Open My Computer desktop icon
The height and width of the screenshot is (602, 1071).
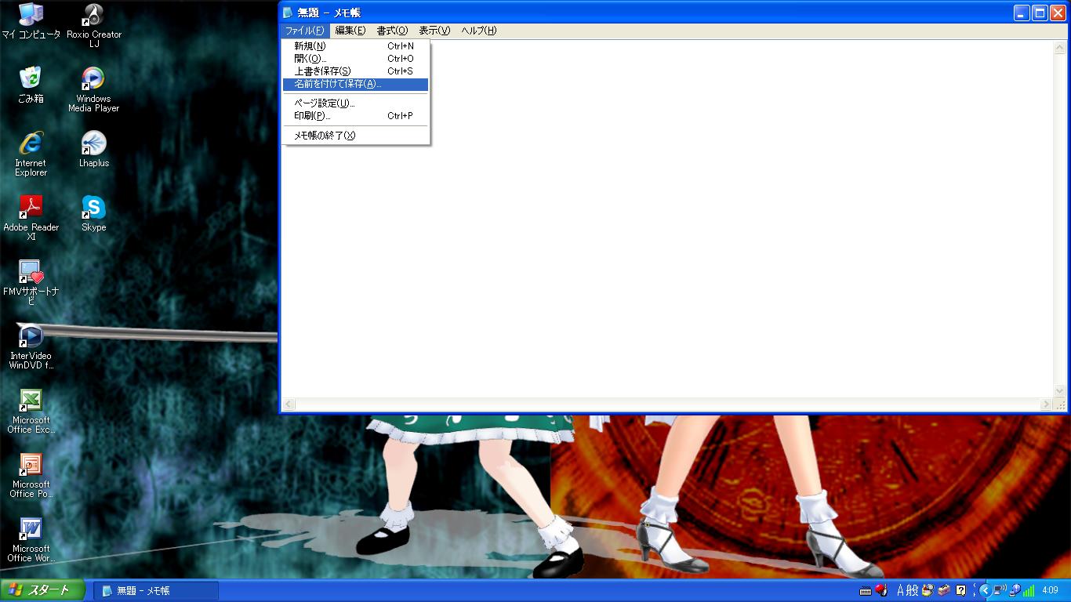[x=31, y=21]
